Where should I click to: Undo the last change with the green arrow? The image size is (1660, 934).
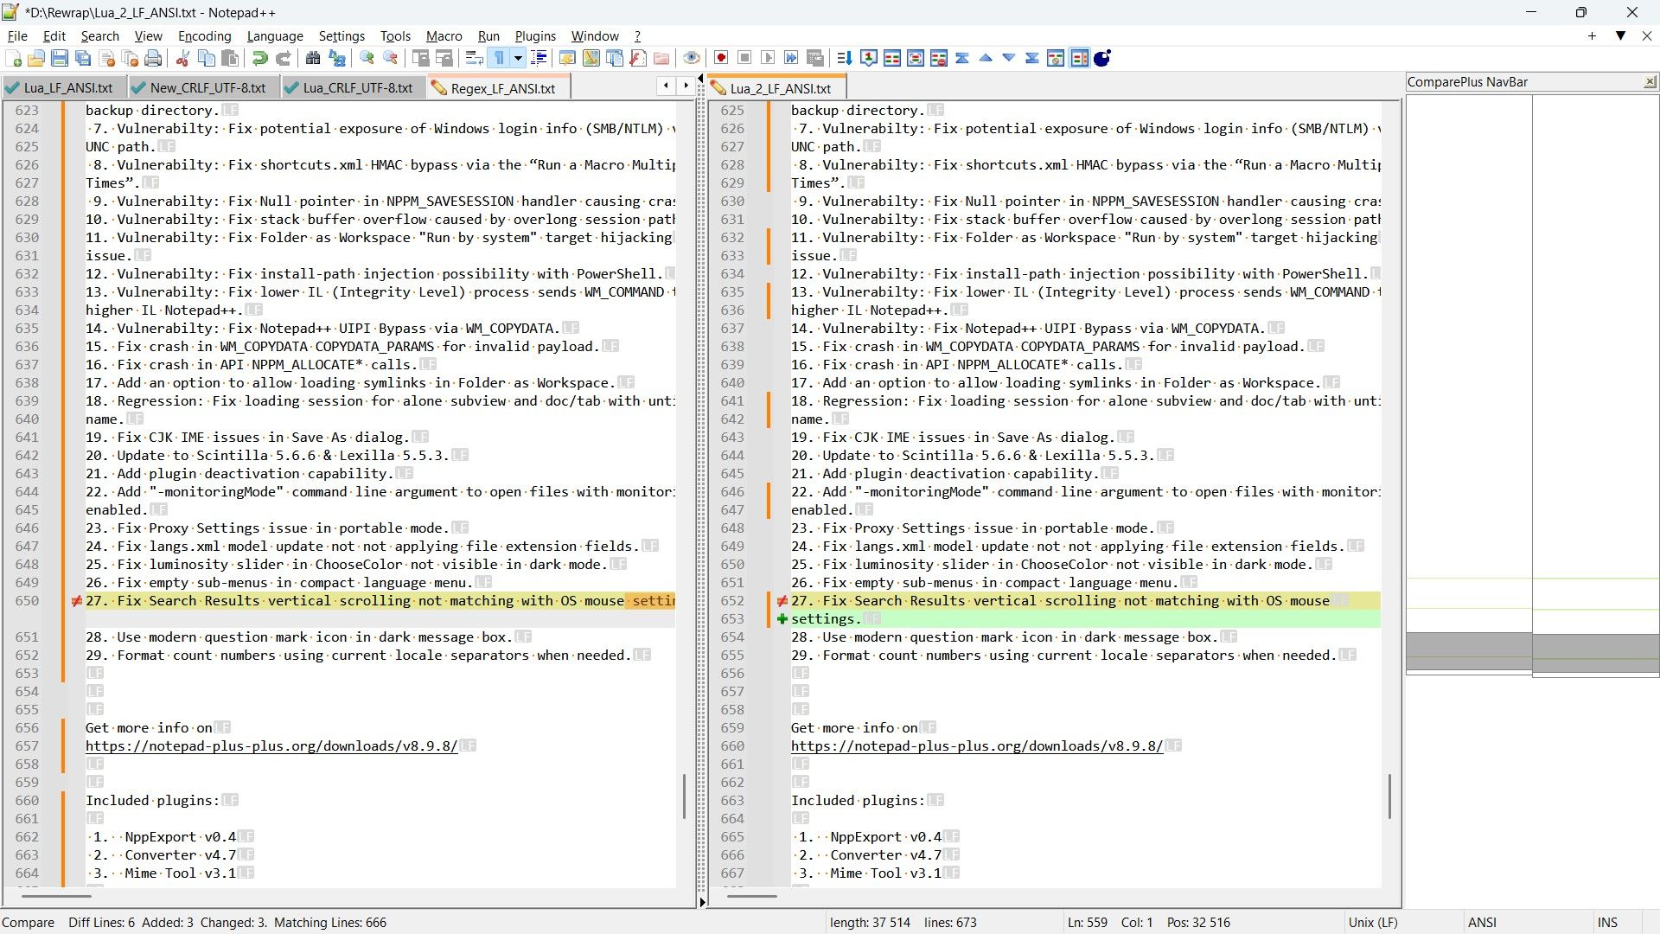pos(259,58)
